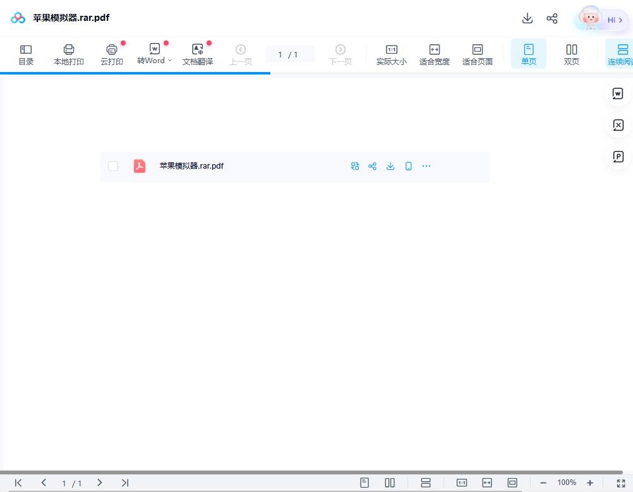633x492 pixels.
Task: Click the zoom in plus button
Action: click(x=590, y=483)
